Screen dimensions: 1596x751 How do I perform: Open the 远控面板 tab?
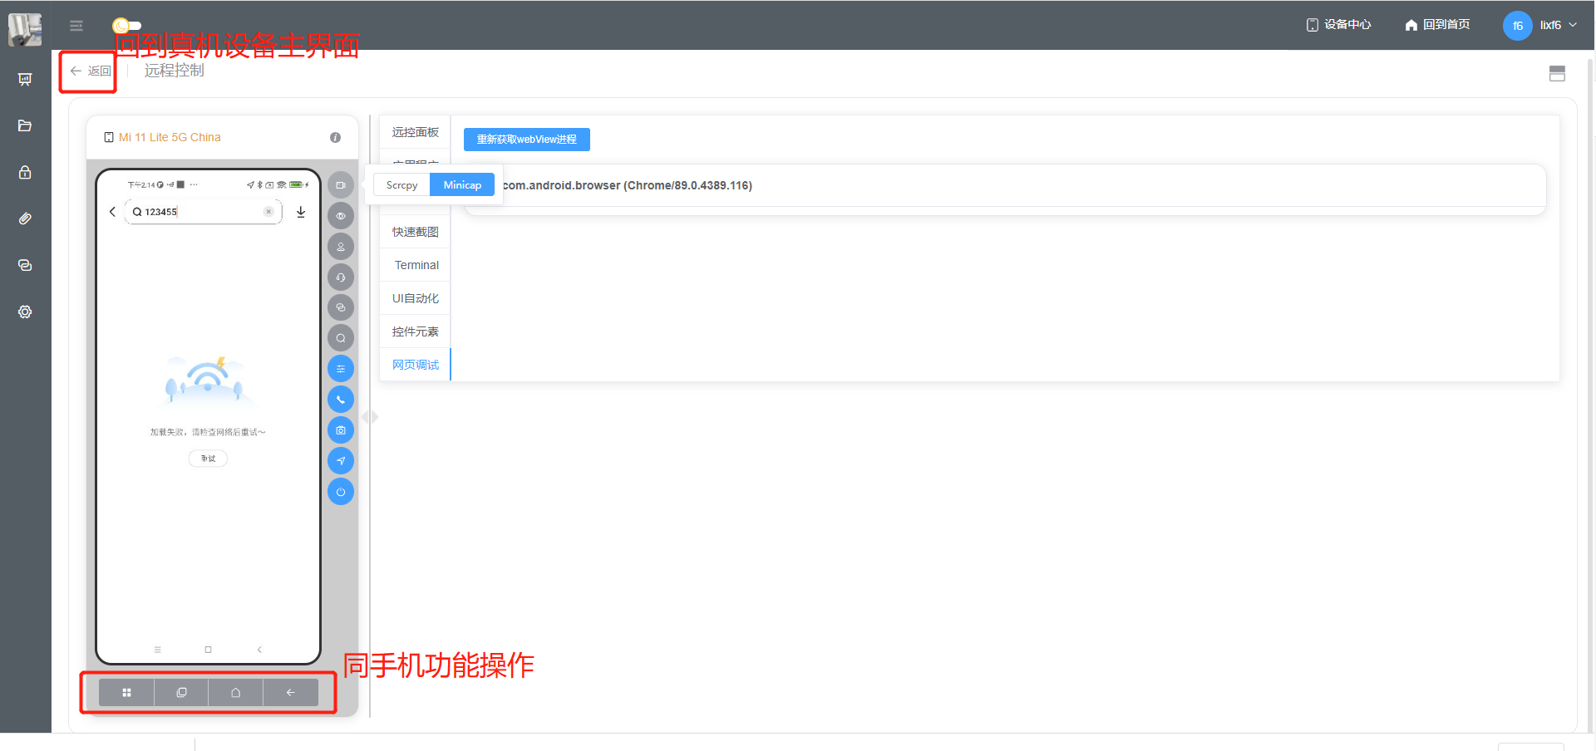pos(415,132)
